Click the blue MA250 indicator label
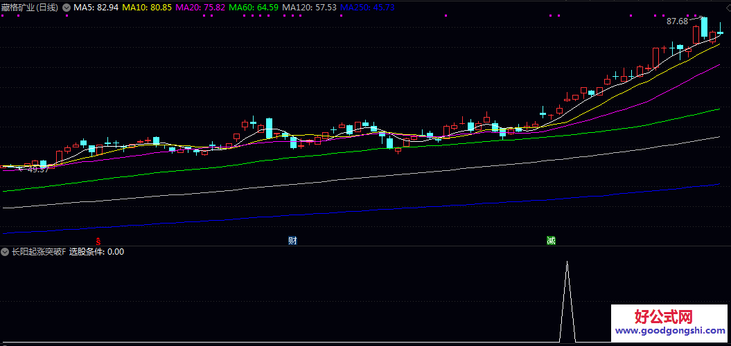The height and width of the screenshot is (346, 731). coord(367,7)
